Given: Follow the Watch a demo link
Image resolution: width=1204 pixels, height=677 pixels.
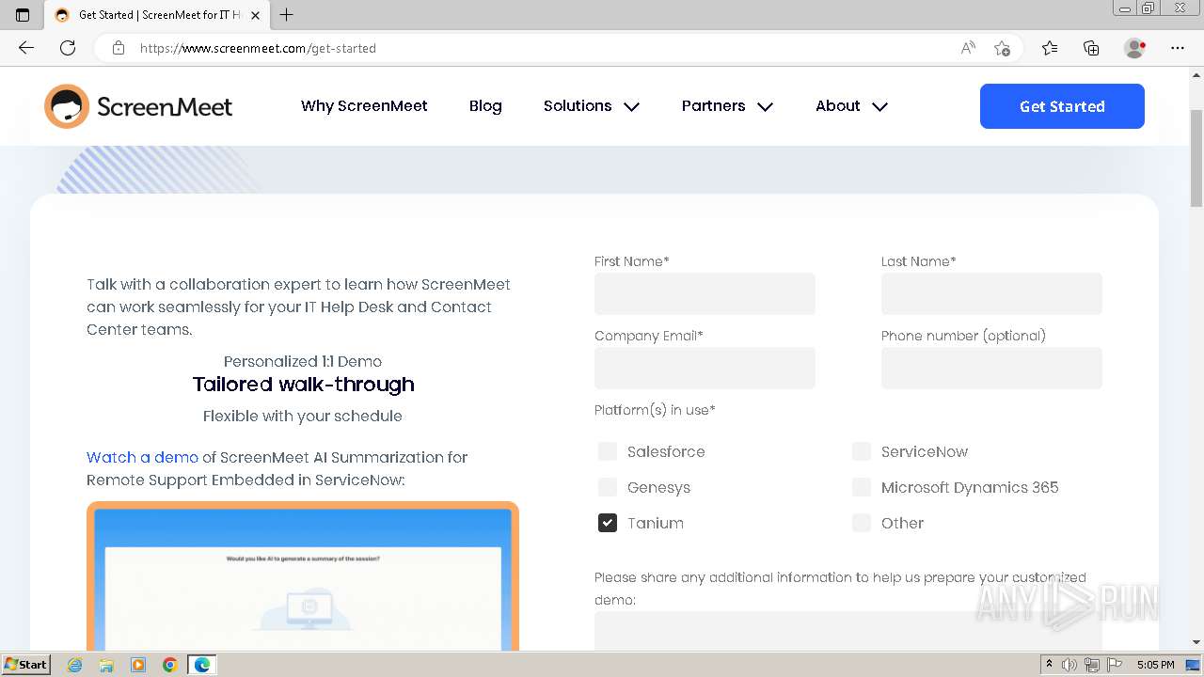Looking at the screenshot, I should click(x=142, y=457).
